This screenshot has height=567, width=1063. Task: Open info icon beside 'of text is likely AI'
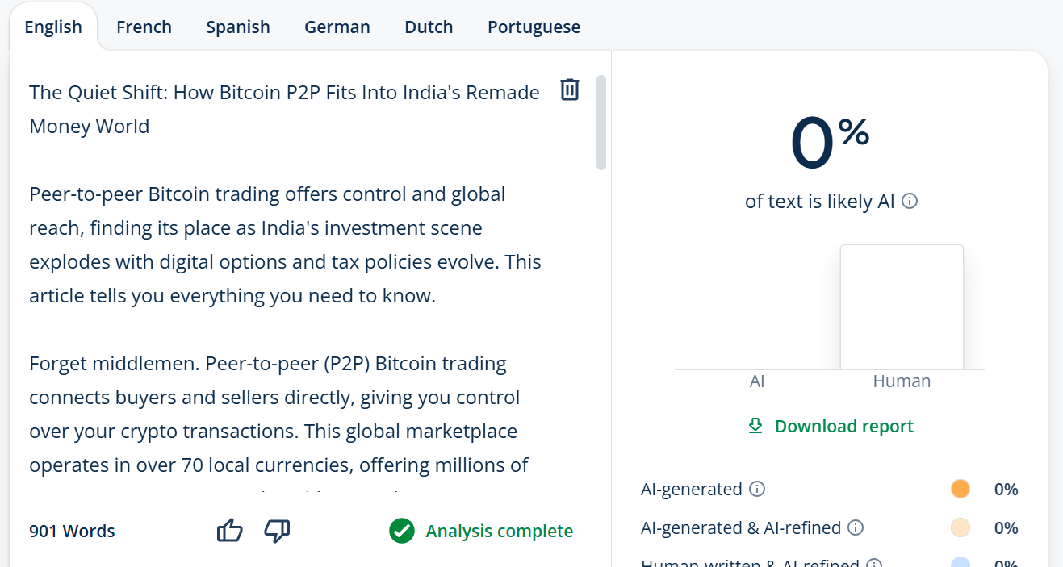click(910, 201)
